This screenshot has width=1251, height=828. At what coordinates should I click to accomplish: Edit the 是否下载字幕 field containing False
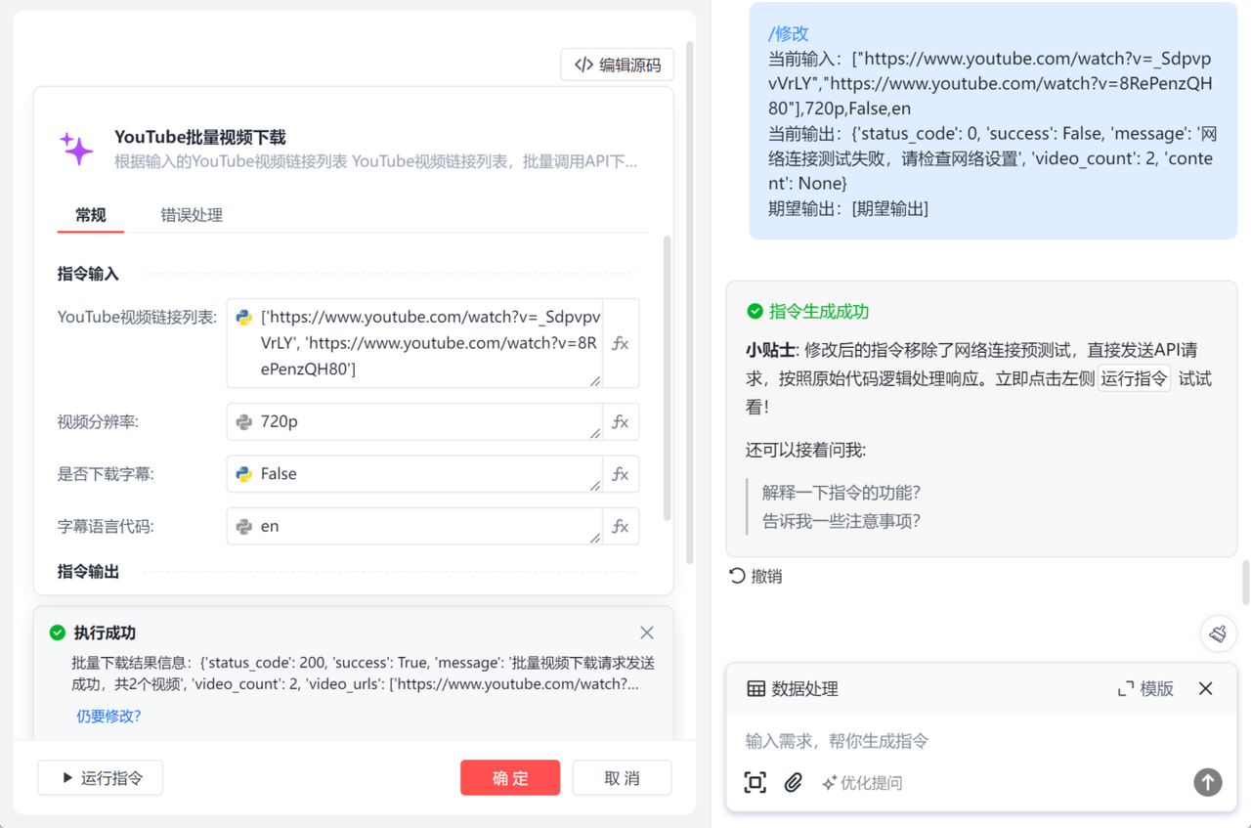415,474
